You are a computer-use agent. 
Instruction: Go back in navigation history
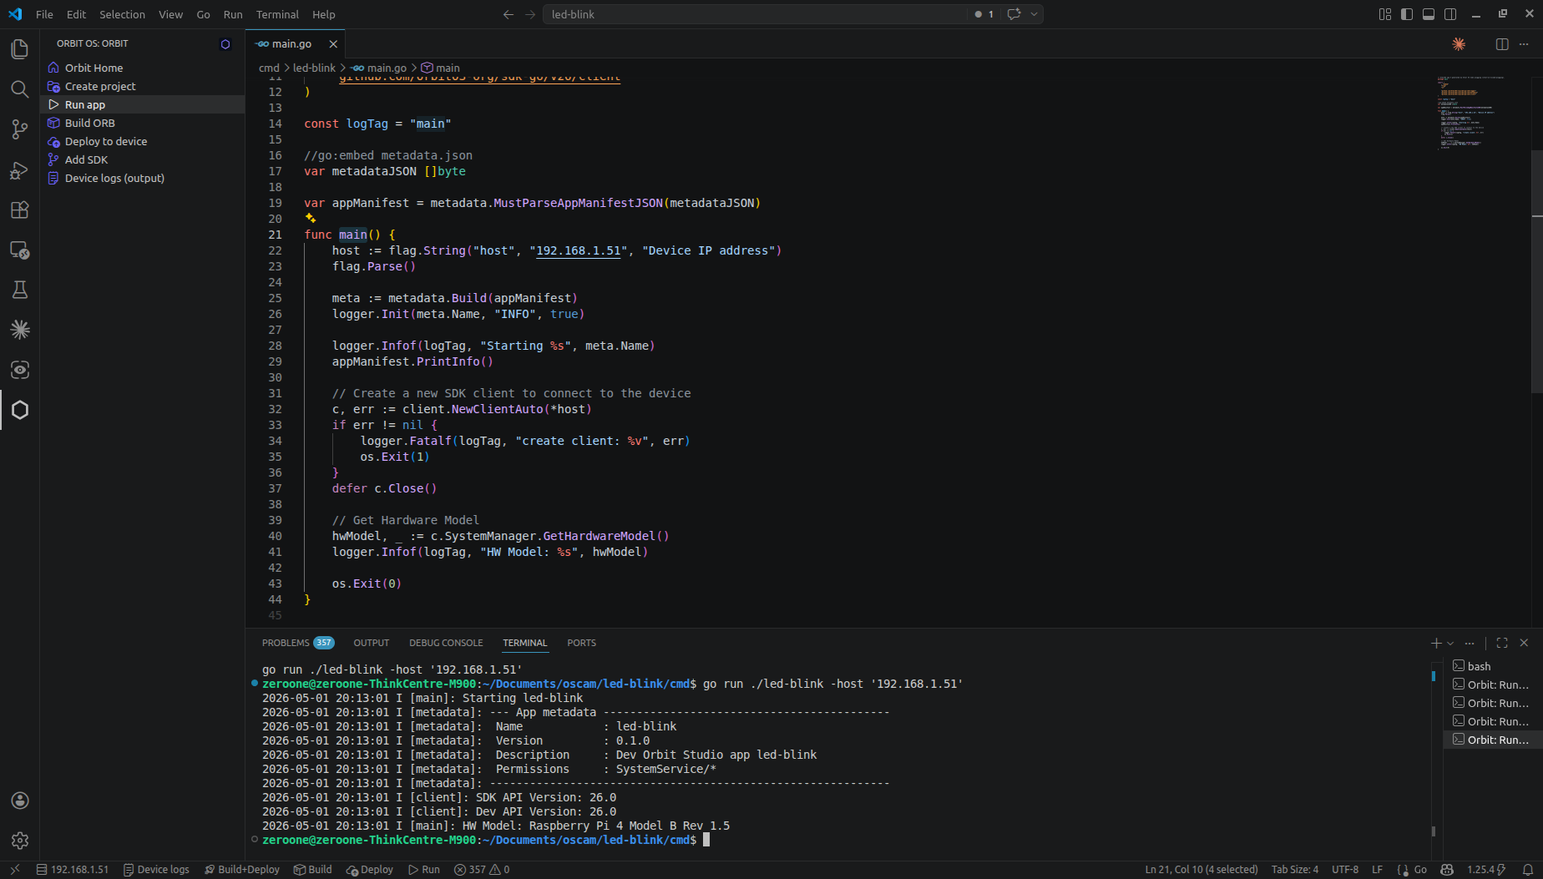click(508, 14)
